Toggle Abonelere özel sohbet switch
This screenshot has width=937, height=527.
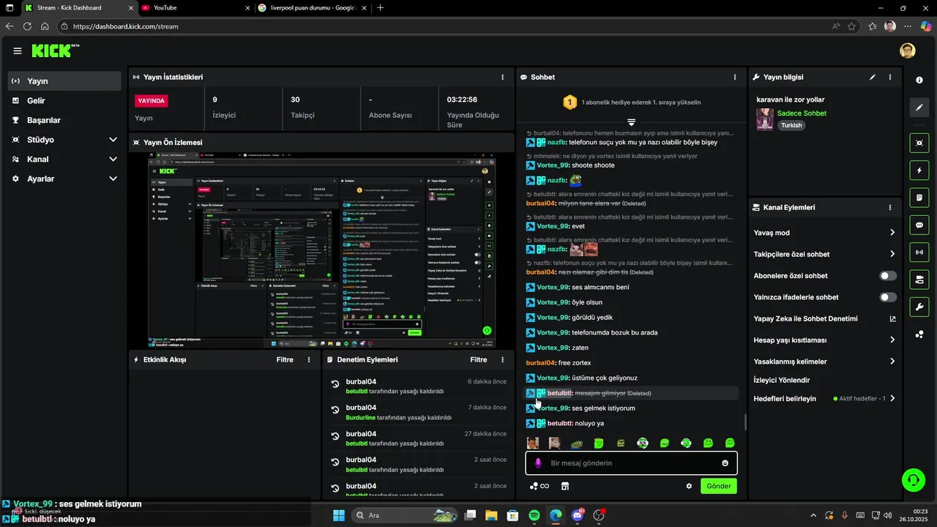(888, 276)
